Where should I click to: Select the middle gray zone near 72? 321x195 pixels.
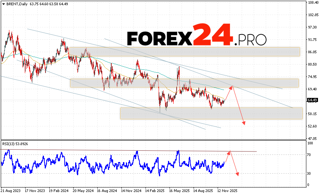(x=184, y=83)
